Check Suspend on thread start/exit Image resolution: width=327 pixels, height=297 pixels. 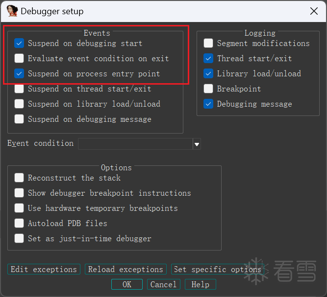[19, 89]
